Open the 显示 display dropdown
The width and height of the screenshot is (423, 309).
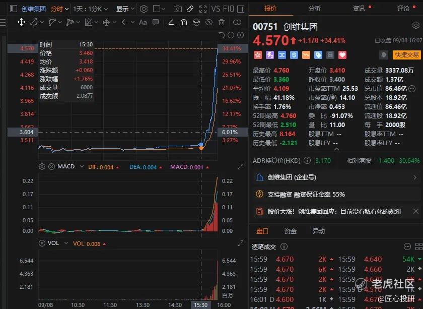point(125,9)
